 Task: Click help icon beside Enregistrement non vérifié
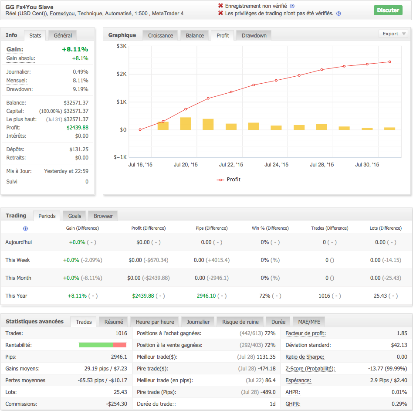(292, 6)
